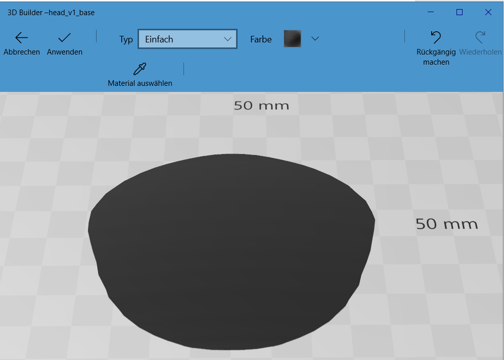Click the 3D Builder window title text
Screen dimensions: 504x360
(51, 13)
